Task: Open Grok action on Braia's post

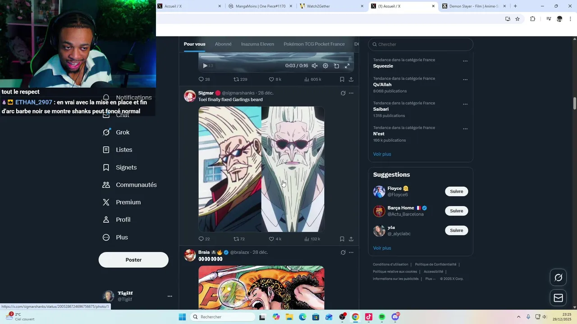Action: (x=343, y=252)
